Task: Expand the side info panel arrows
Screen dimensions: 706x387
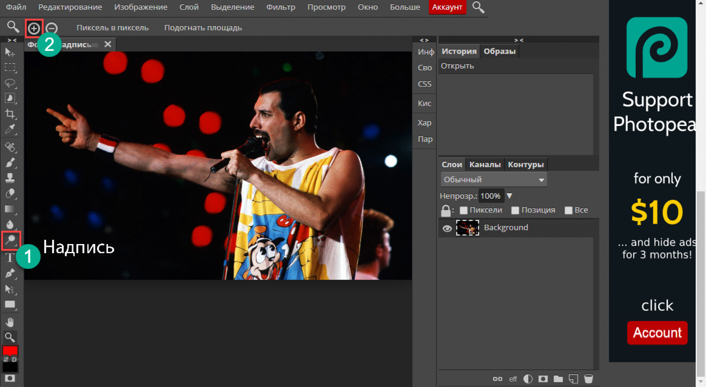Action: [424, 40]
